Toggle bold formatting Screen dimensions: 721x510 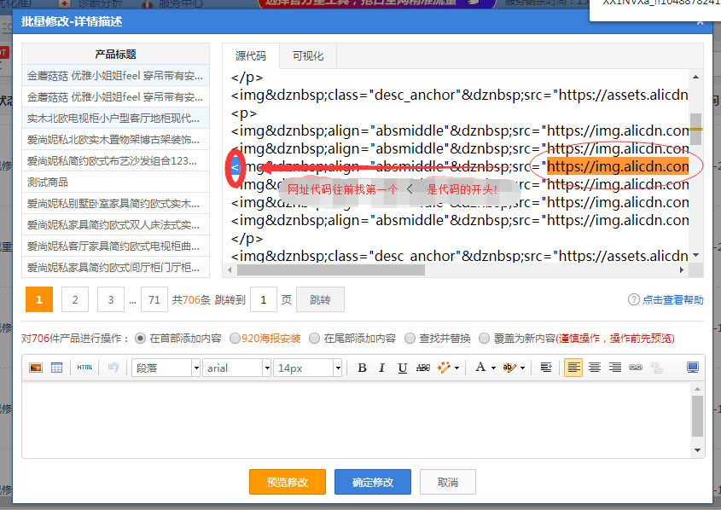pos(362,368)
